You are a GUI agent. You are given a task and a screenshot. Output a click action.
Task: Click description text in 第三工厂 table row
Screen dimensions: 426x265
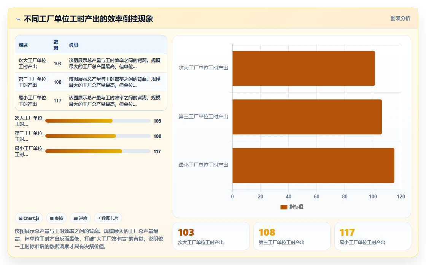[x=114, y=82]
